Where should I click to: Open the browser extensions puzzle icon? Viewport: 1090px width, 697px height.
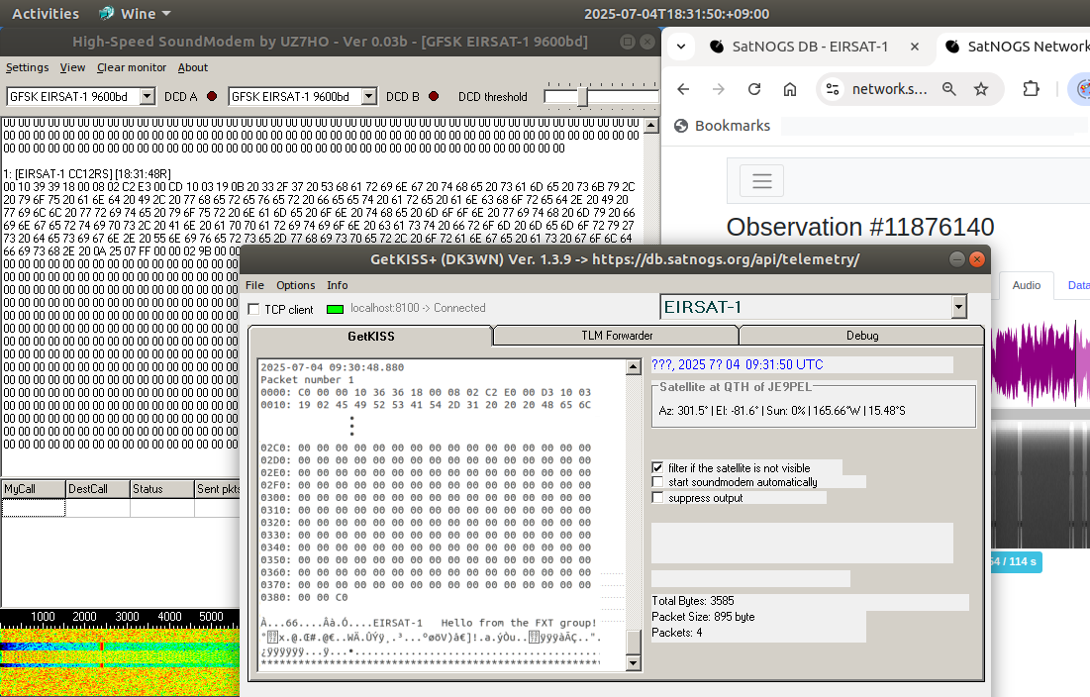click(x=1031, y=89)
